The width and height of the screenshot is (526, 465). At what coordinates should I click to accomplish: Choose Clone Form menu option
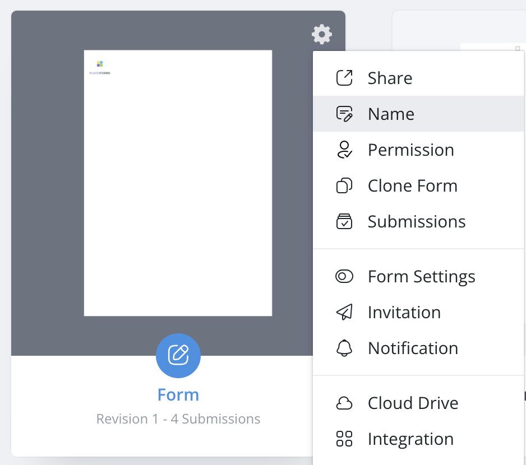coord(412,185)
